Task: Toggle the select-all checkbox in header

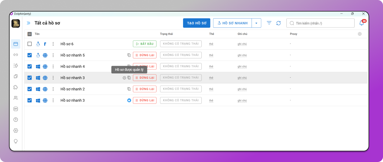Action: point(30,34)
